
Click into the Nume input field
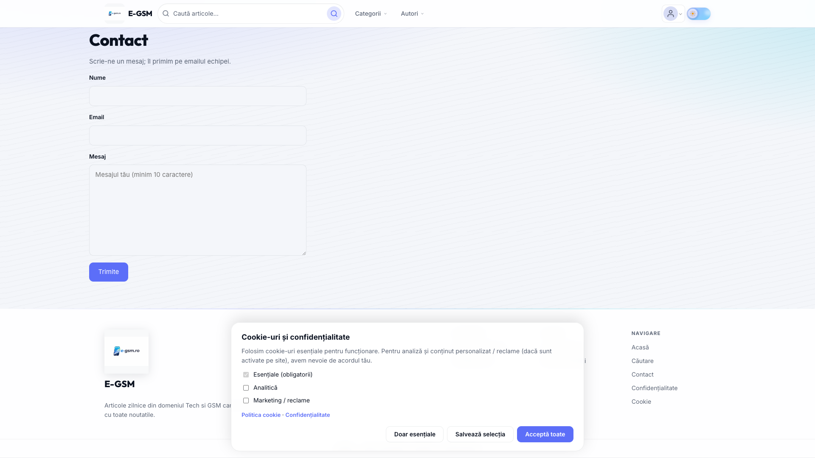198,96
